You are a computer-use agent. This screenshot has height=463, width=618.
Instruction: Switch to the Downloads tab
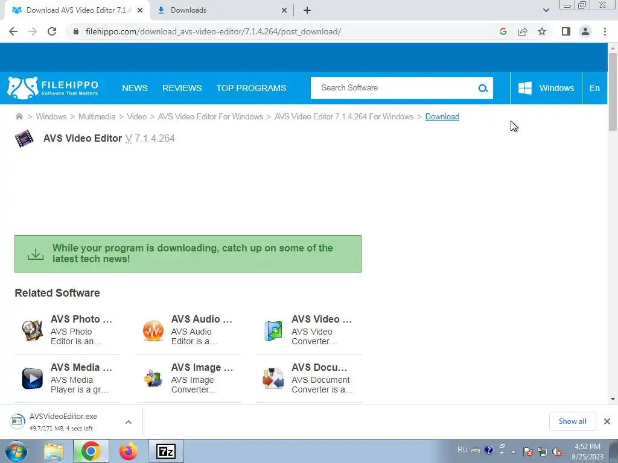[222, 10]
